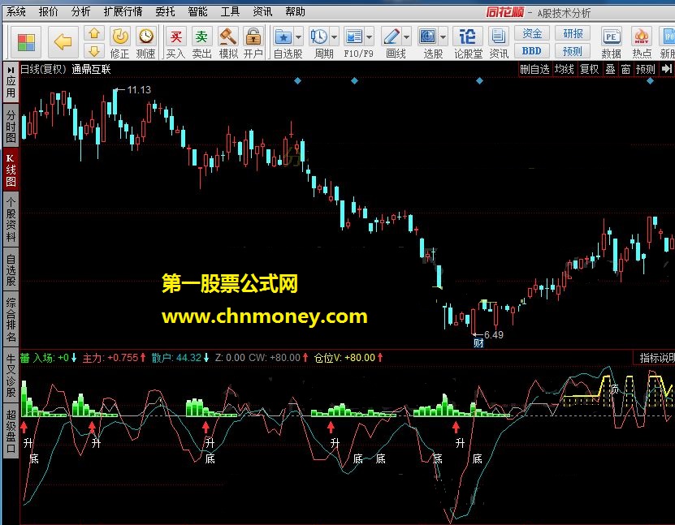
Task: Toggle the 均线 moving average display
Action: tap(564, 69)
